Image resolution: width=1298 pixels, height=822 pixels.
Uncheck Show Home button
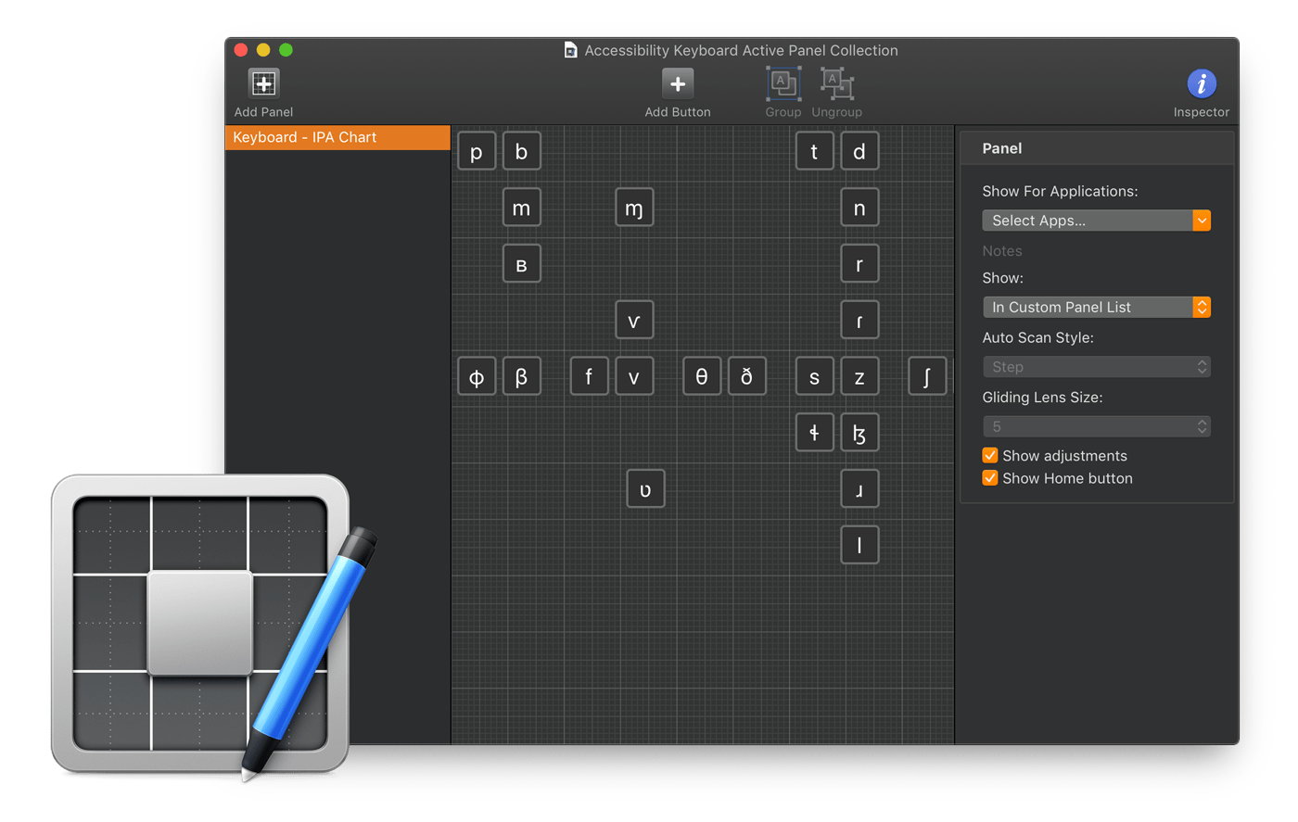tap(989, 478)
